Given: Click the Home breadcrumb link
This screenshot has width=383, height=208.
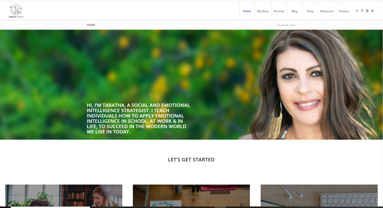Looking at the screenshot, I should (293, 25).
